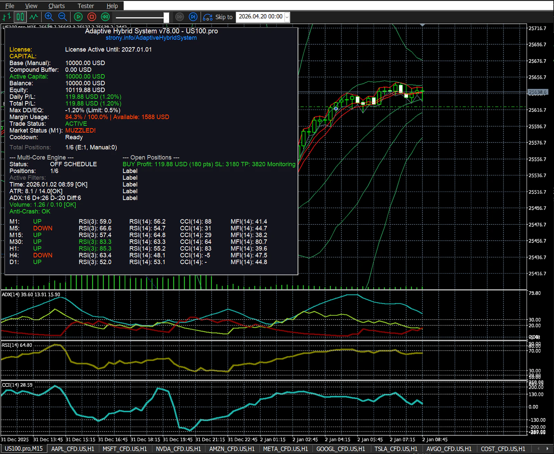Click the Margin Usage value text
The height and width of the screenshot is (454, 554).
tap(117, 117)
